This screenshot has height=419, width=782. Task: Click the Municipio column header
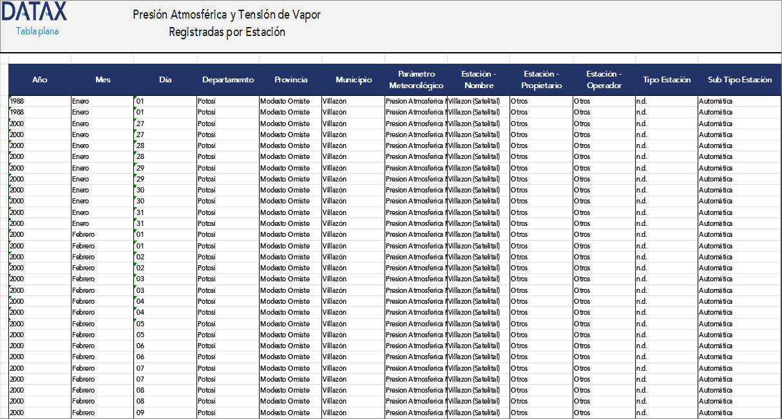[x=353, y=80]
